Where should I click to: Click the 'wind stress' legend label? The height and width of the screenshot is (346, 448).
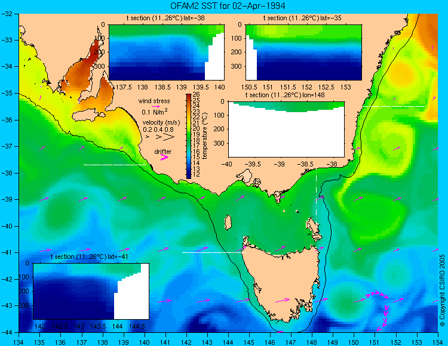coord(154,101)
